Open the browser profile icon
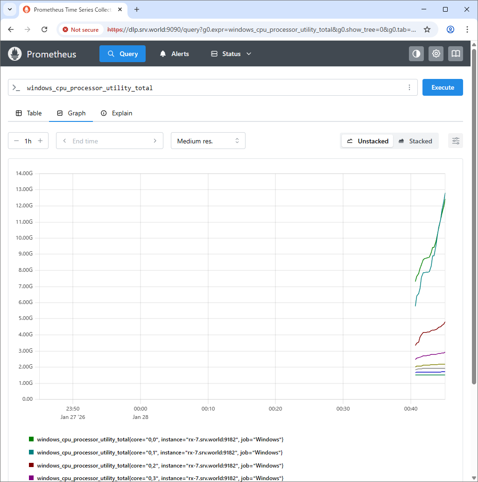Image resolution: width=478 pixels, height=482 pixels. click(450, 29)
